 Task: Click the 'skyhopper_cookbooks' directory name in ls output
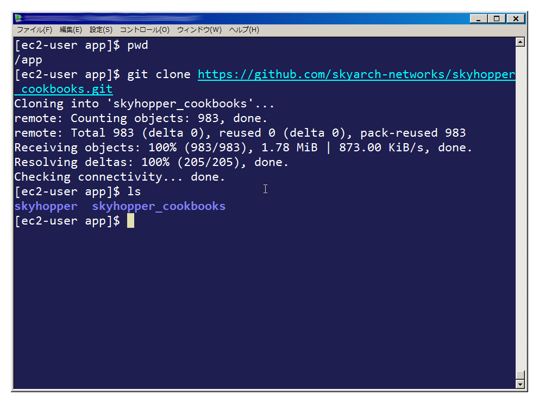coord(159,206)
